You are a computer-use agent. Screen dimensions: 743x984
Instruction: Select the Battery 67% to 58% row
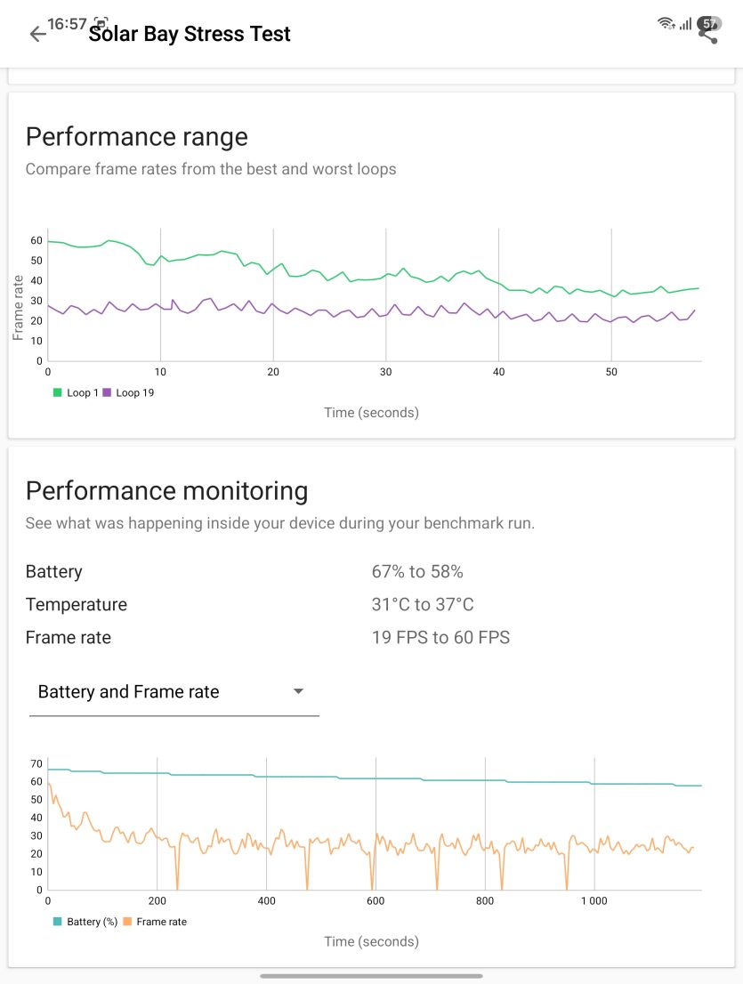371,572
